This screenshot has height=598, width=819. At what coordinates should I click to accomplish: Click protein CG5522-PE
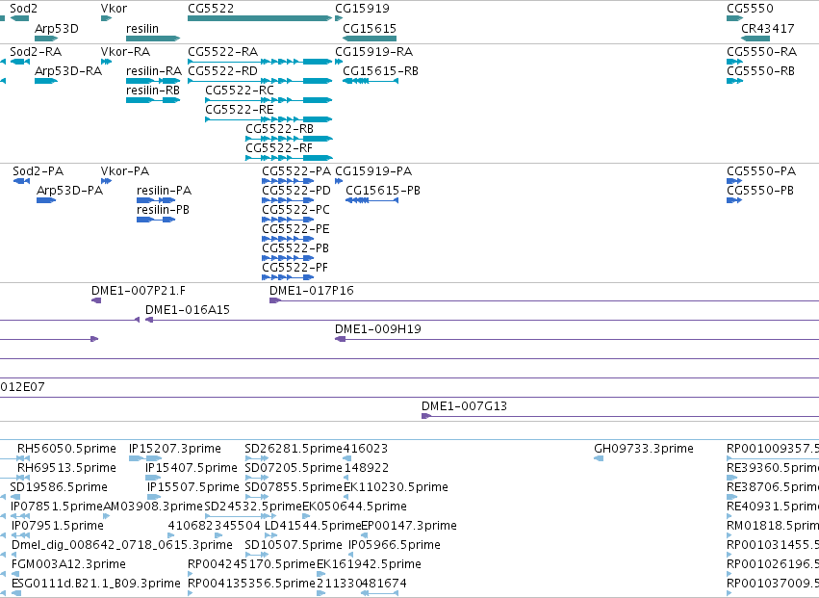click(x=288, y=239)
